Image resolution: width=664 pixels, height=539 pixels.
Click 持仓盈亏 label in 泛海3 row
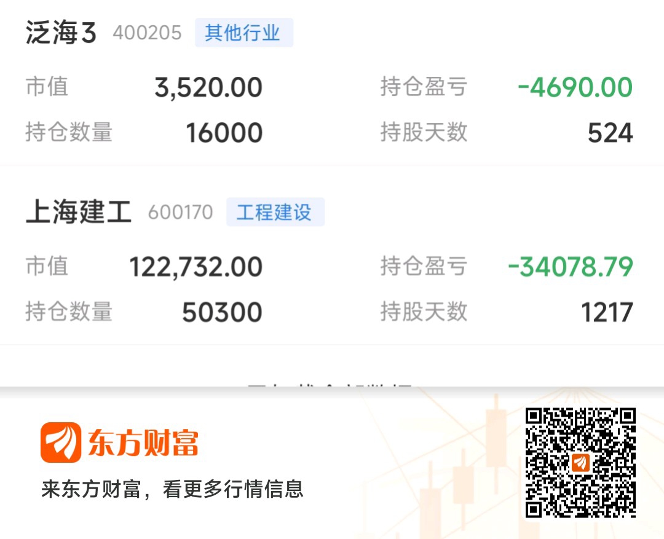coord(424,87)
